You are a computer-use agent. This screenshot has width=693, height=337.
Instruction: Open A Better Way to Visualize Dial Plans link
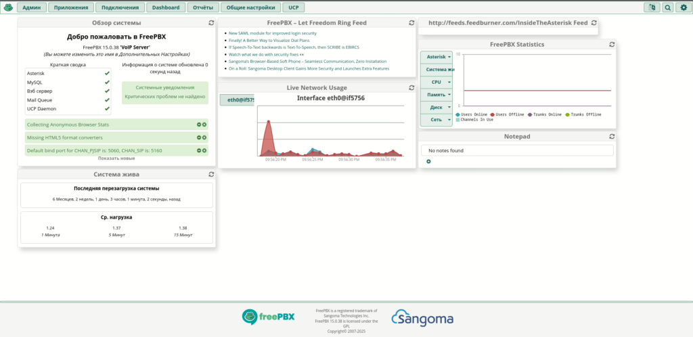coord(269,40)
